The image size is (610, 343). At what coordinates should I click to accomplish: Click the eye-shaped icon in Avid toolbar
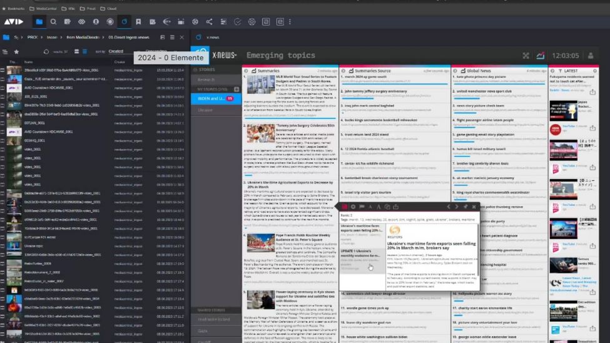pyautogui.click(x=82, y=22)
